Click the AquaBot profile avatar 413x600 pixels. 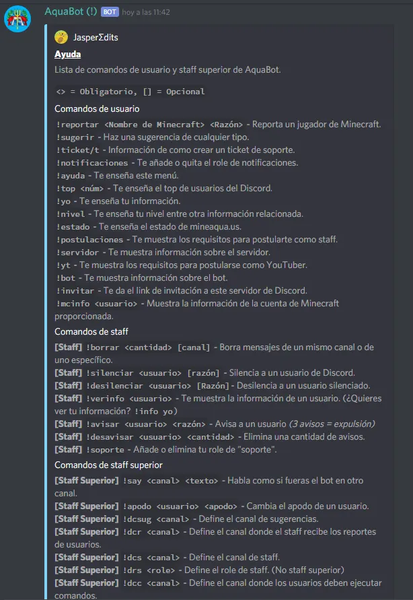click(x=17, y=18)
